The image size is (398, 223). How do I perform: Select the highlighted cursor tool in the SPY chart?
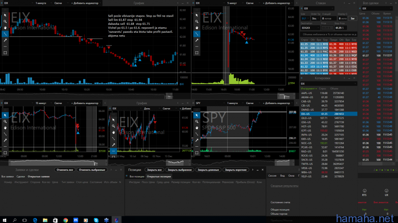(197, 115)
